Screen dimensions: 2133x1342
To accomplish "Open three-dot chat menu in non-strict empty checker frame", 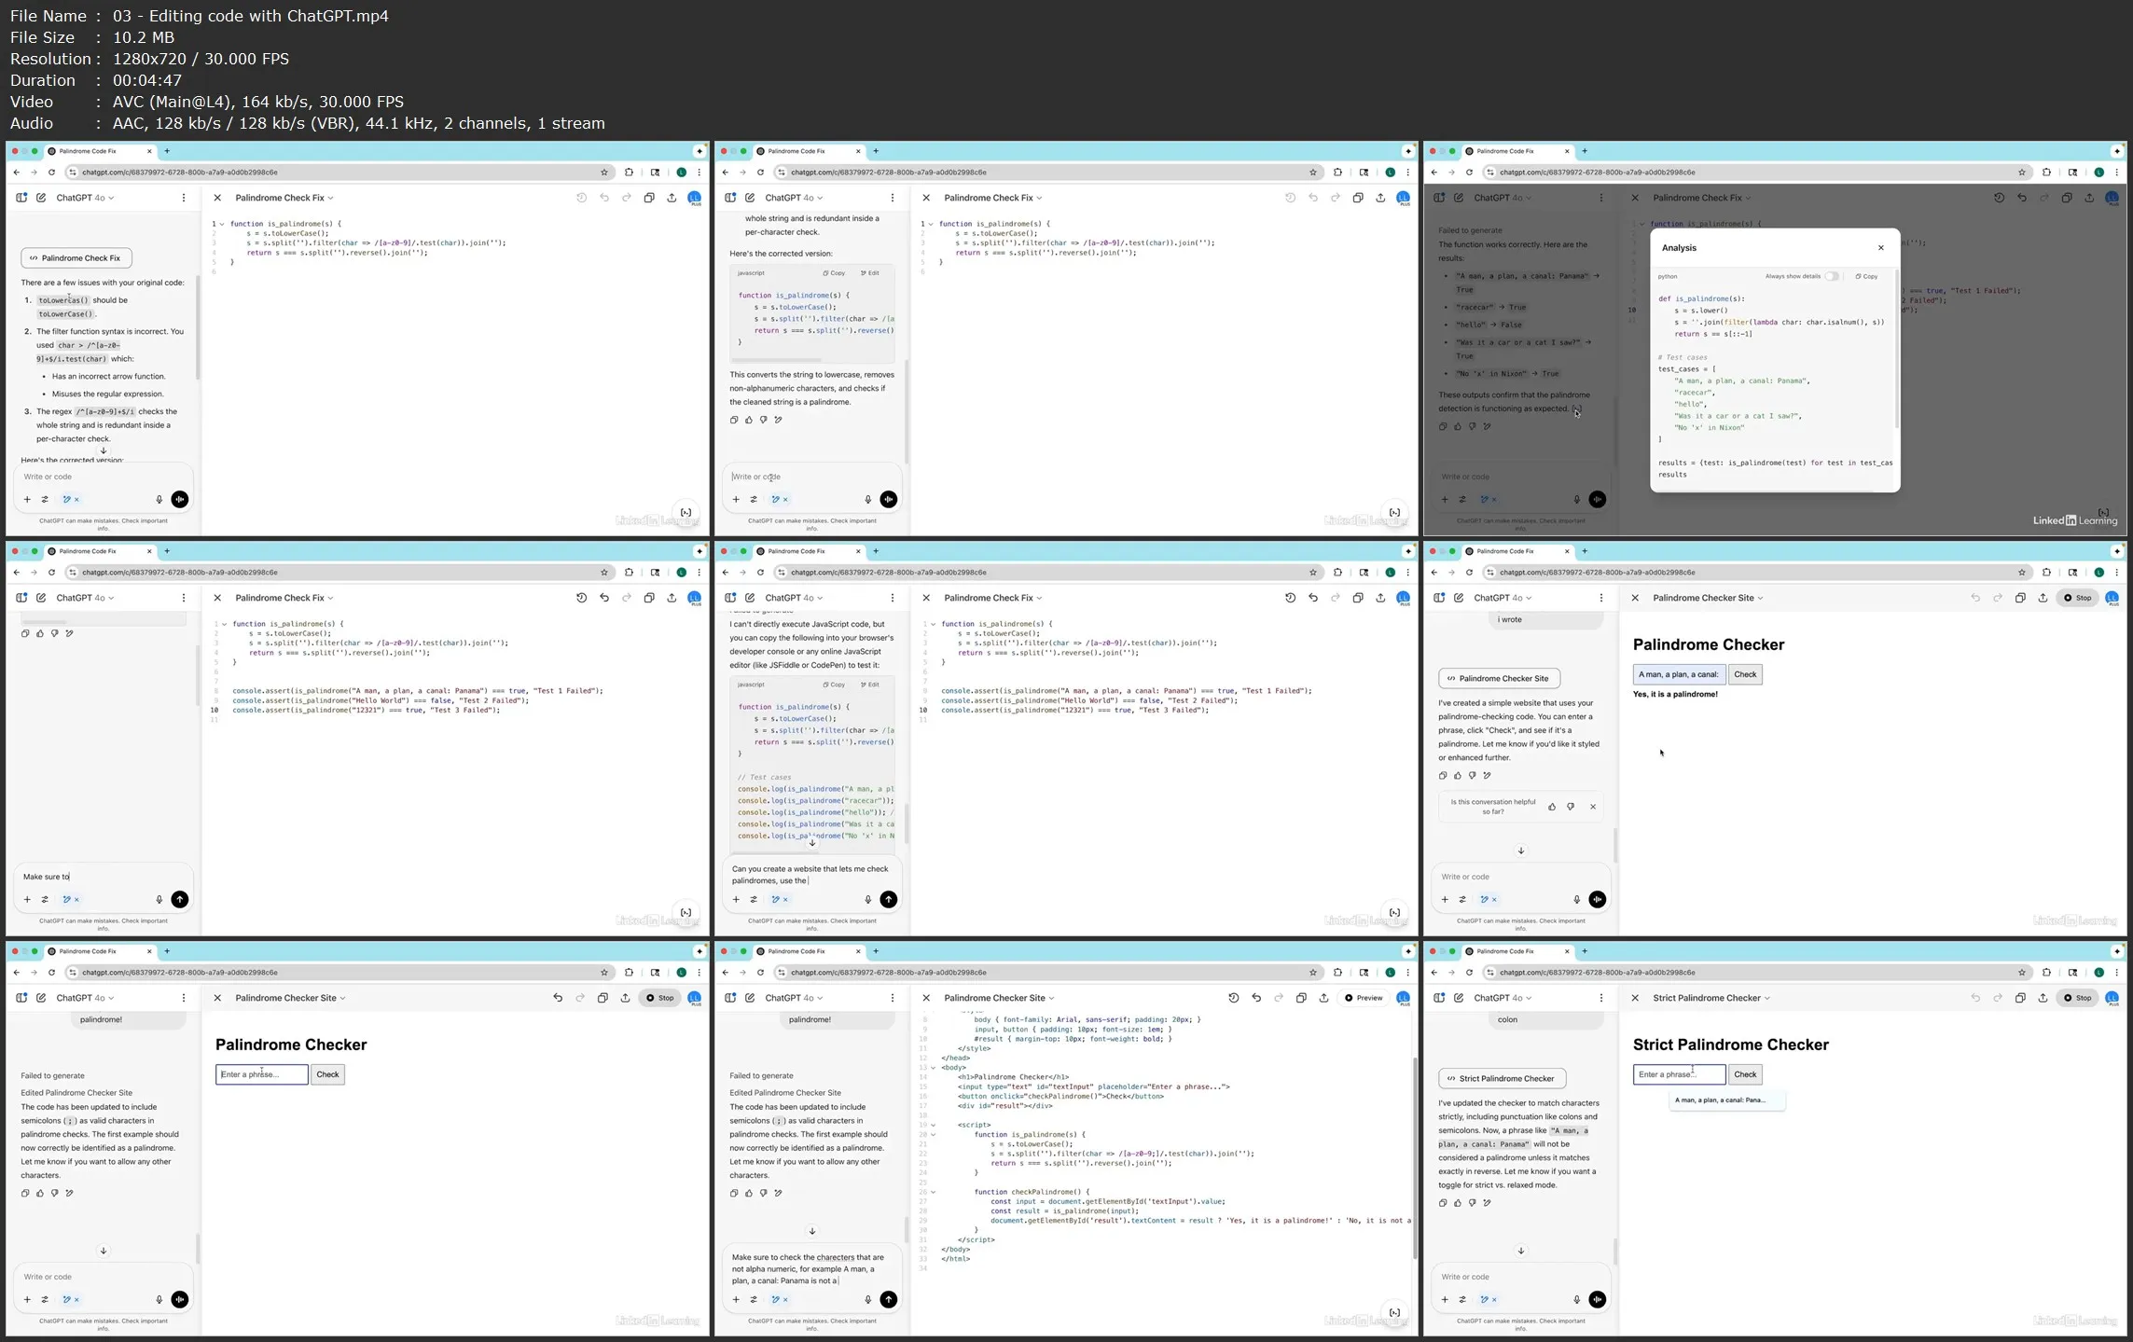I will (x=184, y=998).
